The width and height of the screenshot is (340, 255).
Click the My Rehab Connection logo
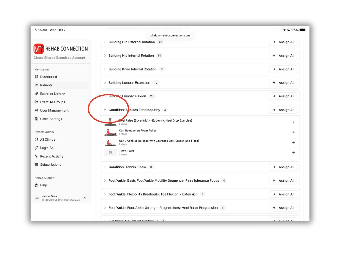(61, 49)
